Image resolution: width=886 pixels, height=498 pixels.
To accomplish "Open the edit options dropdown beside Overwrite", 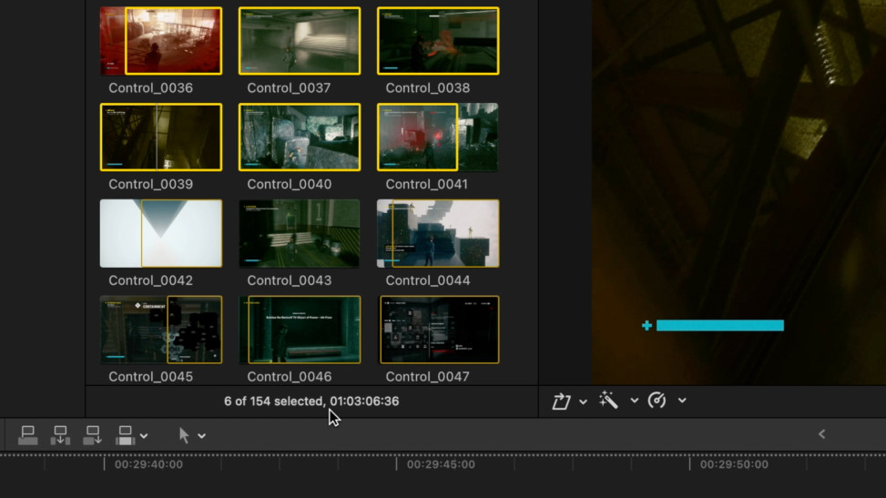I will click(144, 436).
